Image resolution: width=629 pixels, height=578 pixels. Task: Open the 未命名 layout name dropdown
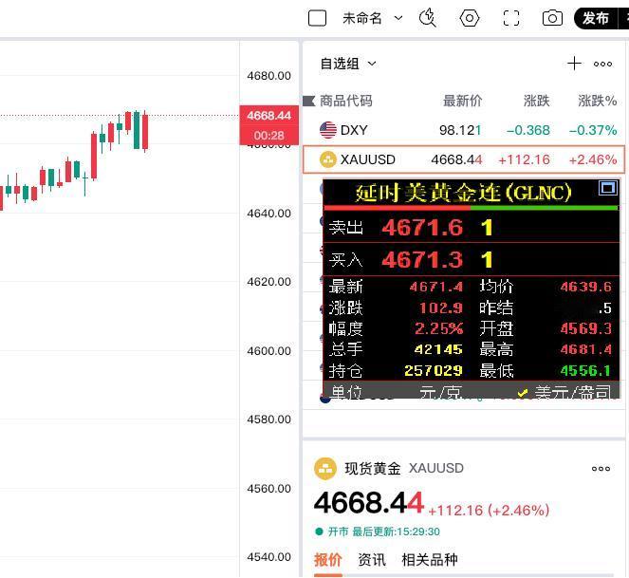click(x=372, y=18)
